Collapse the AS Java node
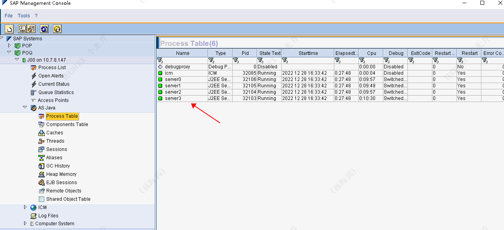Image resolution: width=504 pixels, height=230 pixels. (25, 107)
